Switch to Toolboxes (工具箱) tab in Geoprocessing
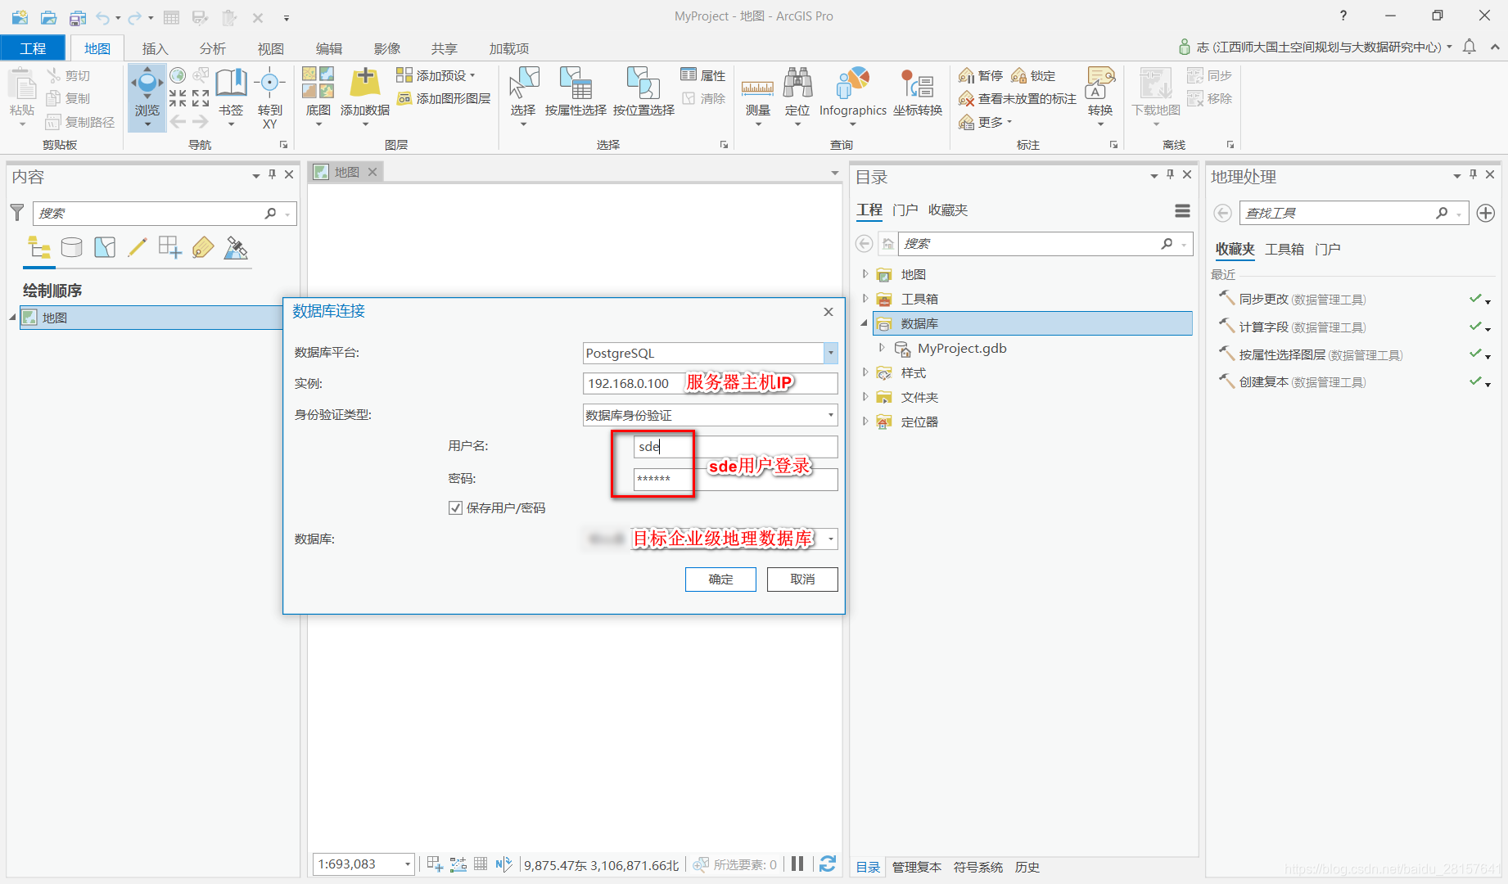Image resolution: width=1508 pixels, height=884 pixels. point(1285,249)
